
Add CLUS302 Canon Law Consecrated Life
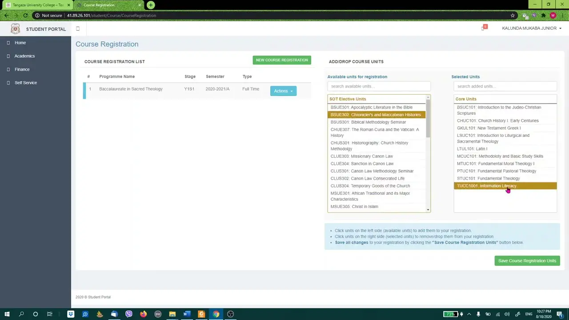[x=377, y=179]
